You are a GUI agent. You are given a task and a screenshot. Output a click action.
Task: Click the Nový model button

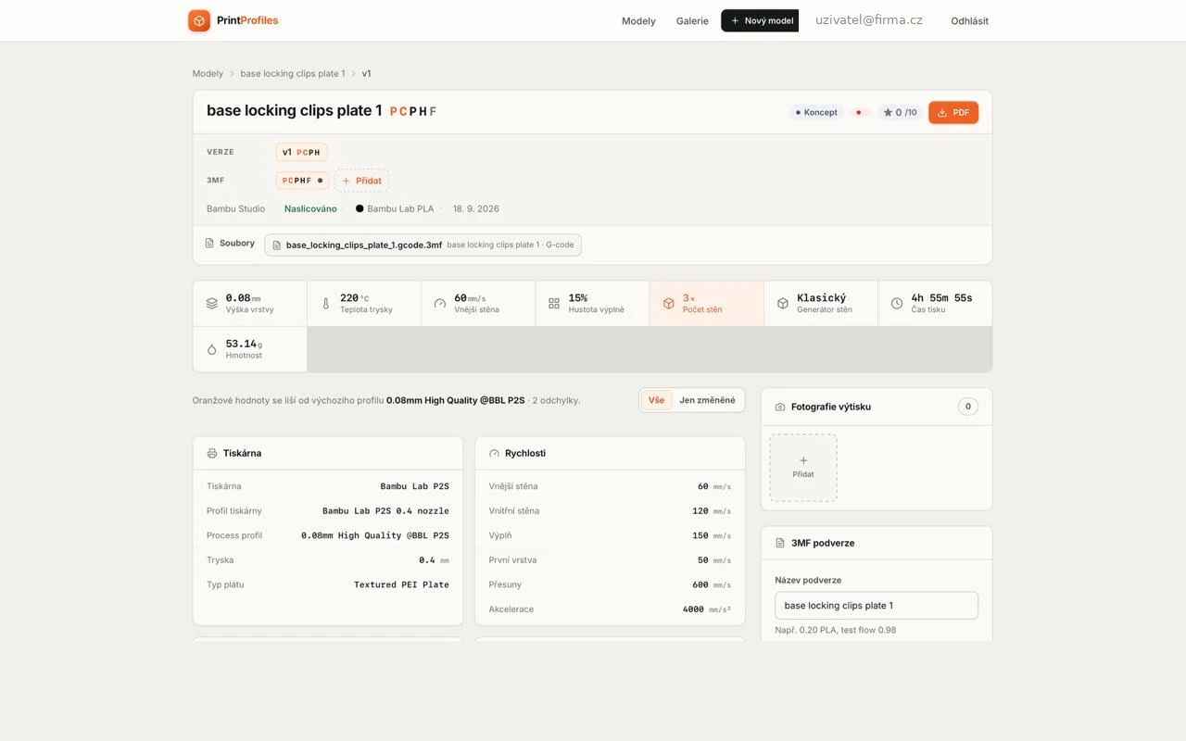pyautogui.click(x=760, y=20)
